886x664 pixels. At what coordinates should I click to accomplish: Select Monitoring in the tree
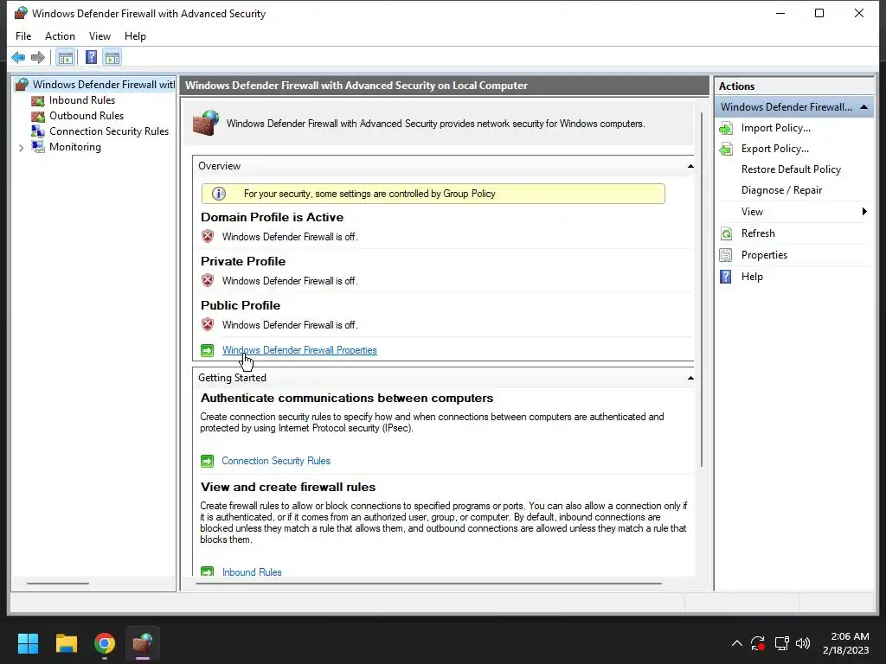[x=75, y=147]
